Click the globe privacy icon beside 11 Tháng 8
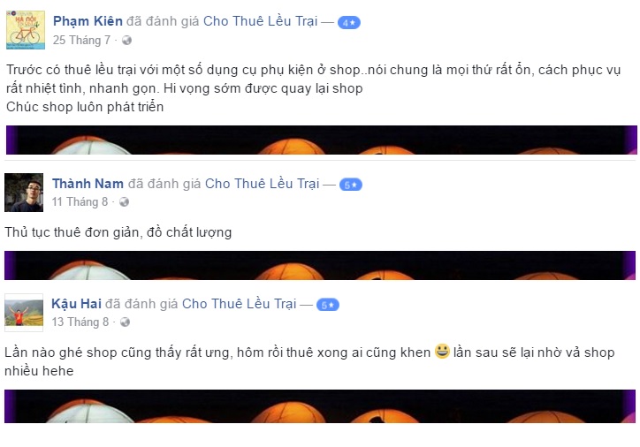The height and width of the screenshot is (447, 640). coord(124,202)
